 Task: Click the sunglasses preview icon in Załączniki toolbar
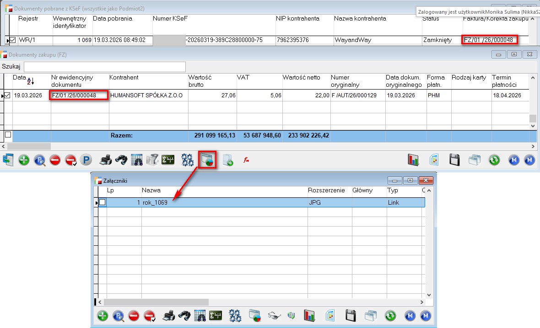pos(274,316)
